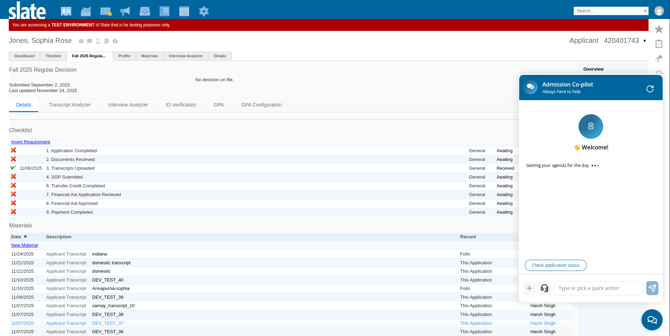Click the New Material link

click(25, 245)
